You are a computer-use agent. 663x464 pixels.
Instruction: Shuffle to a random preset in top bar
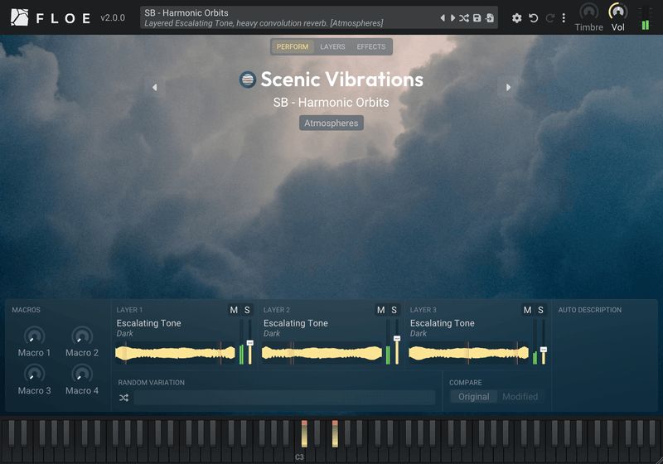click(464, 17)
